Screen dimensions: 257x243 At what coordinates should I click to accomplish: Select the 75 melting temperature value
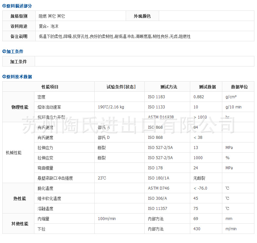195,209
